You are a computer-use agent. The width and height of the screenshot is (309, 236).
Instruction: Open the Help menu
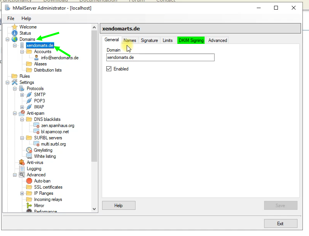coord(26,18)
